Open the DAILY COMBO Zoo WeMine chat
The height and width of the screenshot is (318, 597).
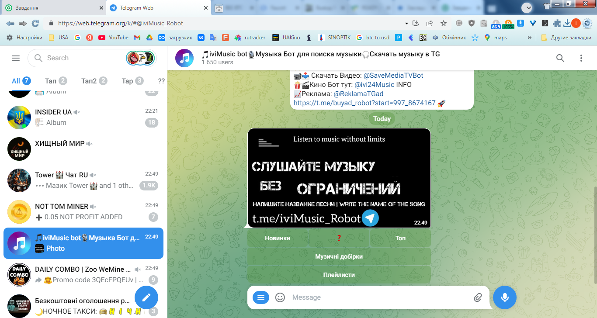[83, 274]
